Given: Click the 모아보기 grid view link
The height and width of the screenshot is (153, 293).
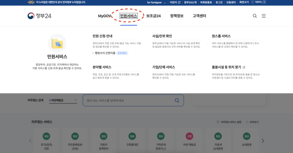Looking at the screenshot, I should 252,122.
